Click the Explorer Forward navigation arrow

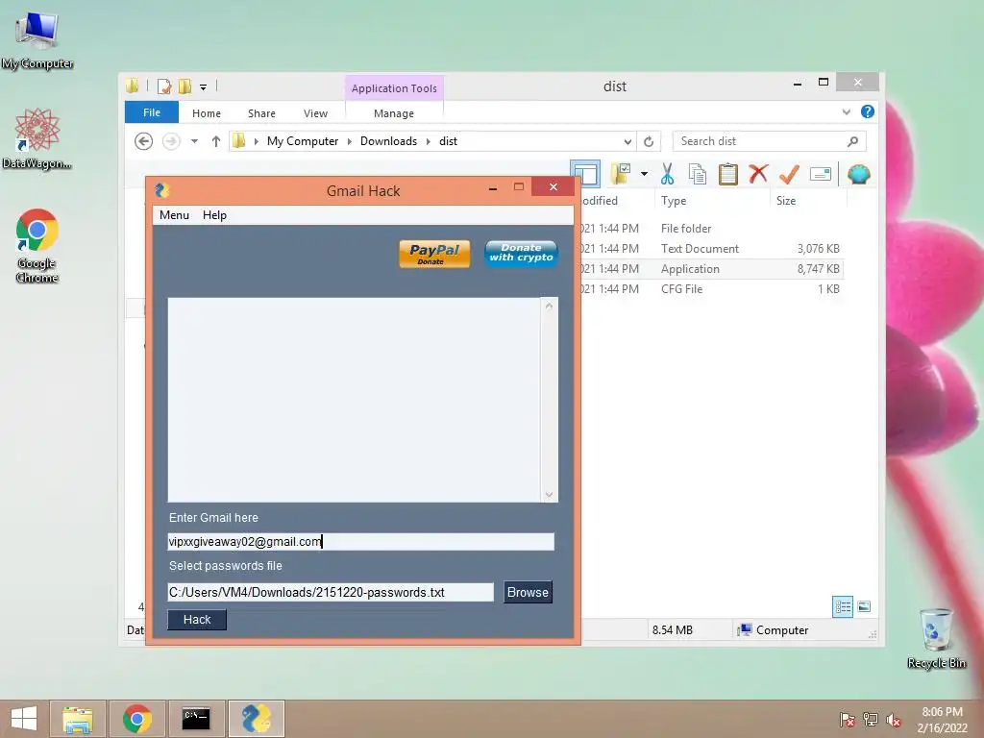pyautogui.click(x=171, y=141)
